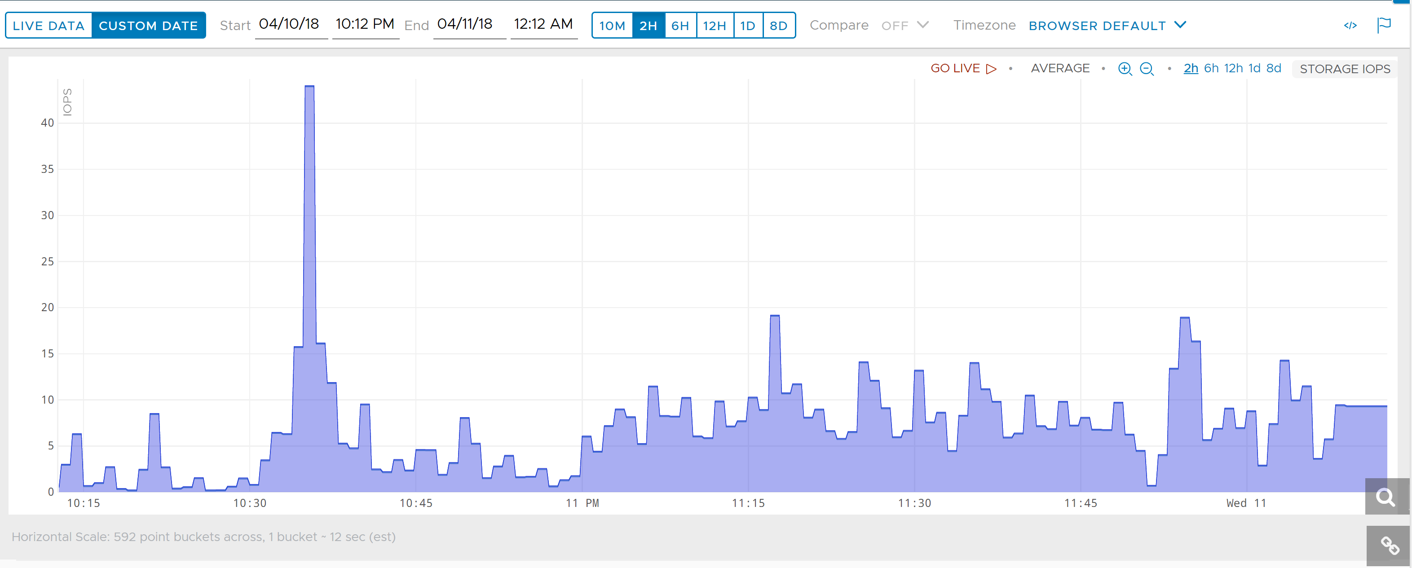Click the 10:15 time axis label

click(x=84, y=503)
